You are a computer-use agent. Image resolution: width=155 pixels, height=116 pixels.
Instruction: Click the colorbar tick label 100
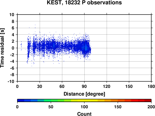(x=84, y=107)
